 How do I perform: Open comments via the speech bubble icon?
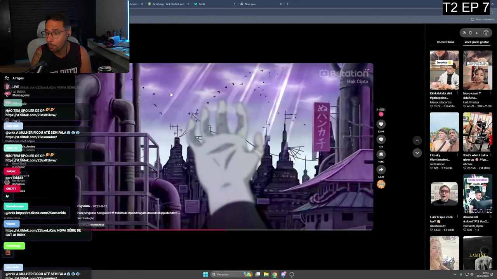(381, 139)
